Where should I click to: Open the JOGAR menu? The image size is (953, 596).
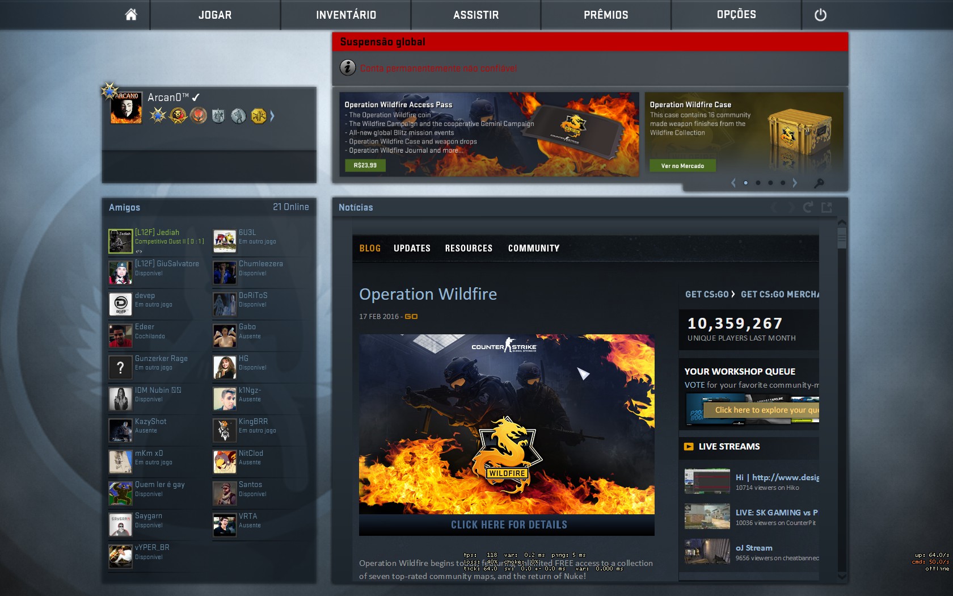tap(215, 15)
